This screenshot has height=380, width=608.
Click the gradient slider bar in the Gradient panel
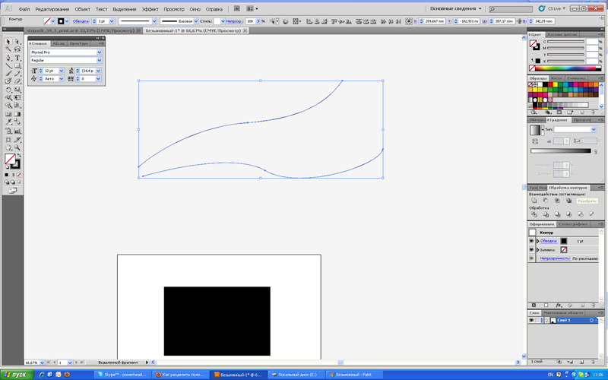click(x=560, y=150)
